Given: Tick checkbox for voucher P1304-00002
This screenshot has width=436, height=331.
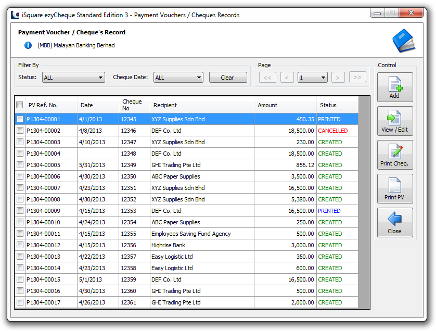Looking at the screenshot, I should (x=20, y=131).
